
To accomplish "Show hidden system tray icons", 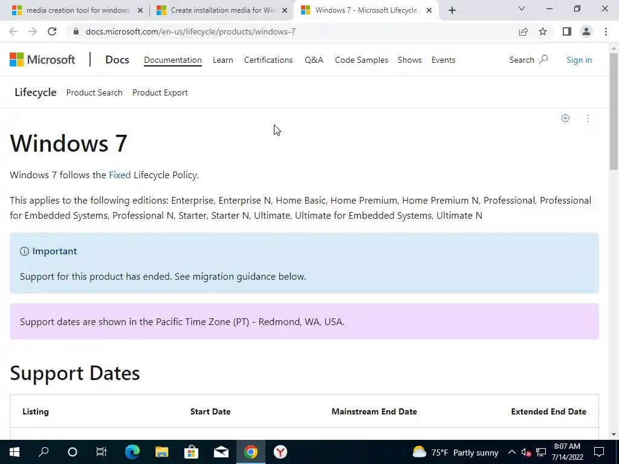I will point(511,452).
